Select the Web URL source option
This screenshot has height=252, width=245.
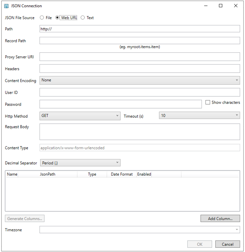[58, 18]
